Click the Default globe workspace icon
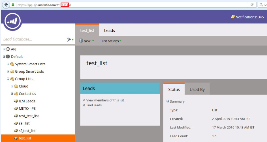 (8, 57)
